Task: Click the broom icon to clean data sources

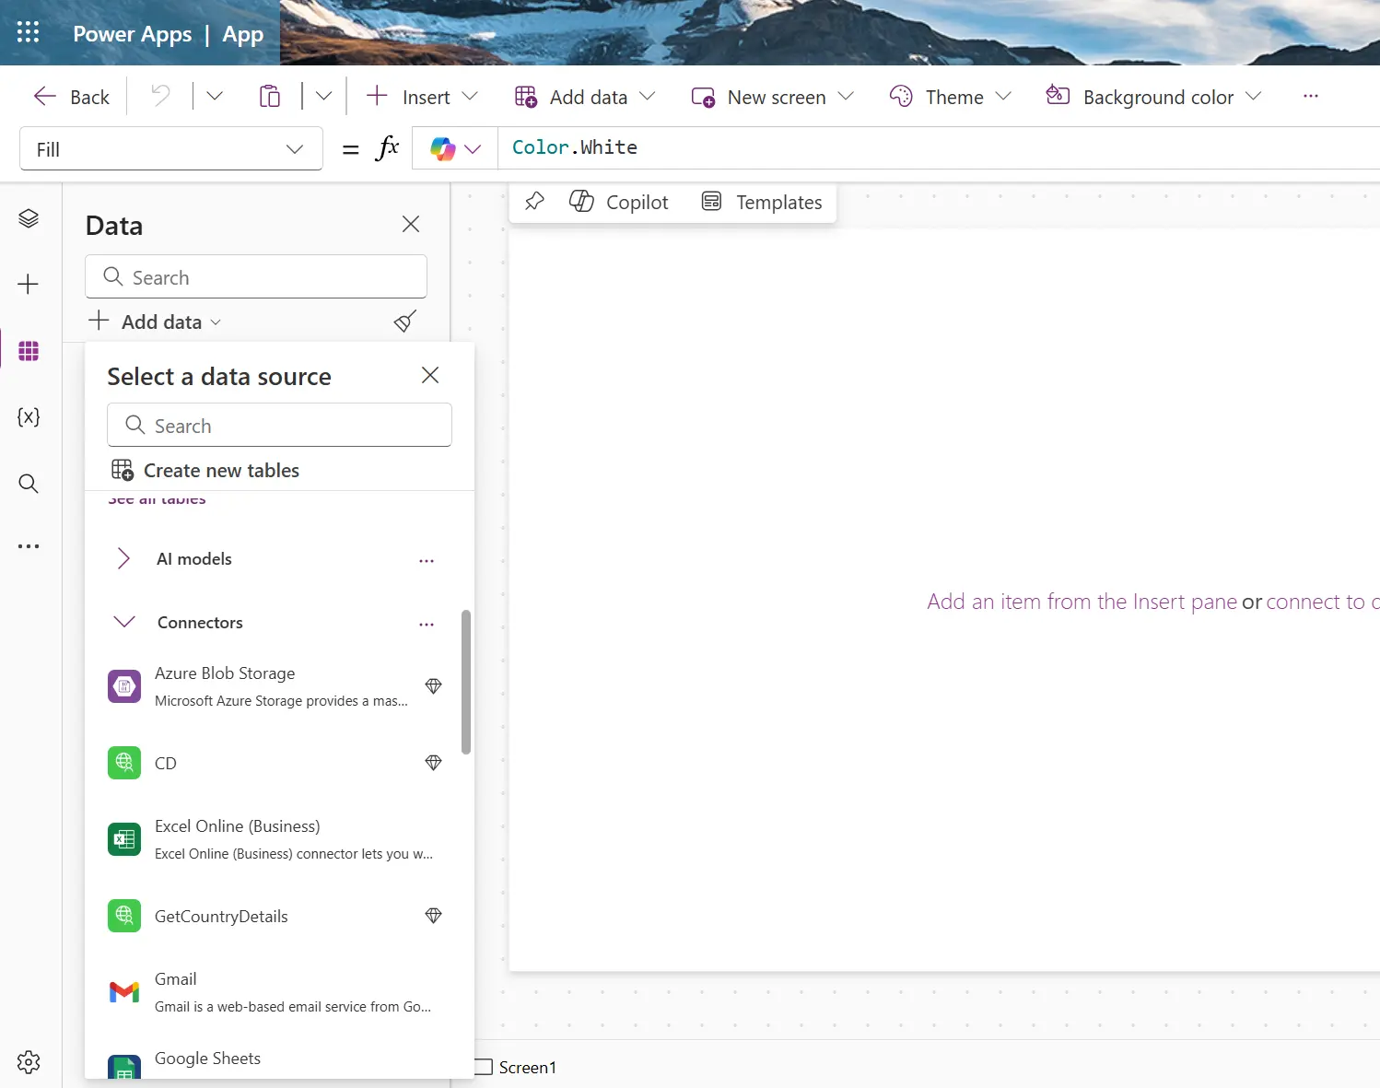Action: click(x=404, y=322)
